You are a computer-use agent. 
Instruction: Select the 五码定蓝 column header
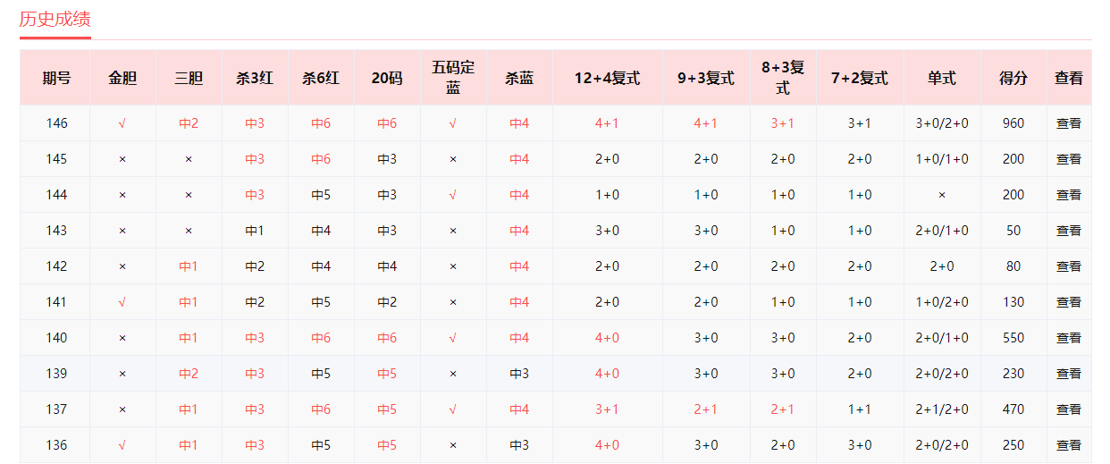coord(453,78)
